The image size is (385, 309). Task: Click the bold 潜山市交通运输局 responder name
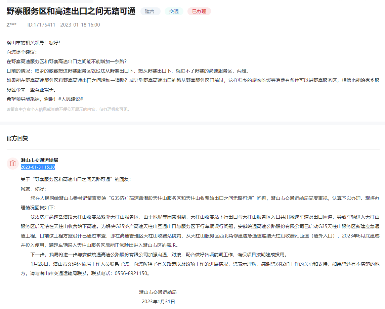click(x=39, y=160)
